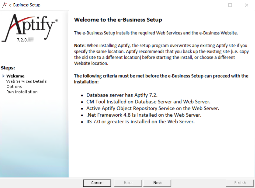This screenshot has width=255, height=188.
Task: Click the 'IIS 7.0 or greater' requirement
Action: click(x=140, y=121)
